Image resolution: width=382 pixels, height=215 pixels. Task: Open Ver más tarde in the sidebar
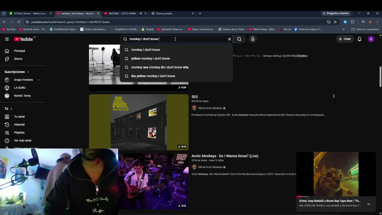click(23, 141)
